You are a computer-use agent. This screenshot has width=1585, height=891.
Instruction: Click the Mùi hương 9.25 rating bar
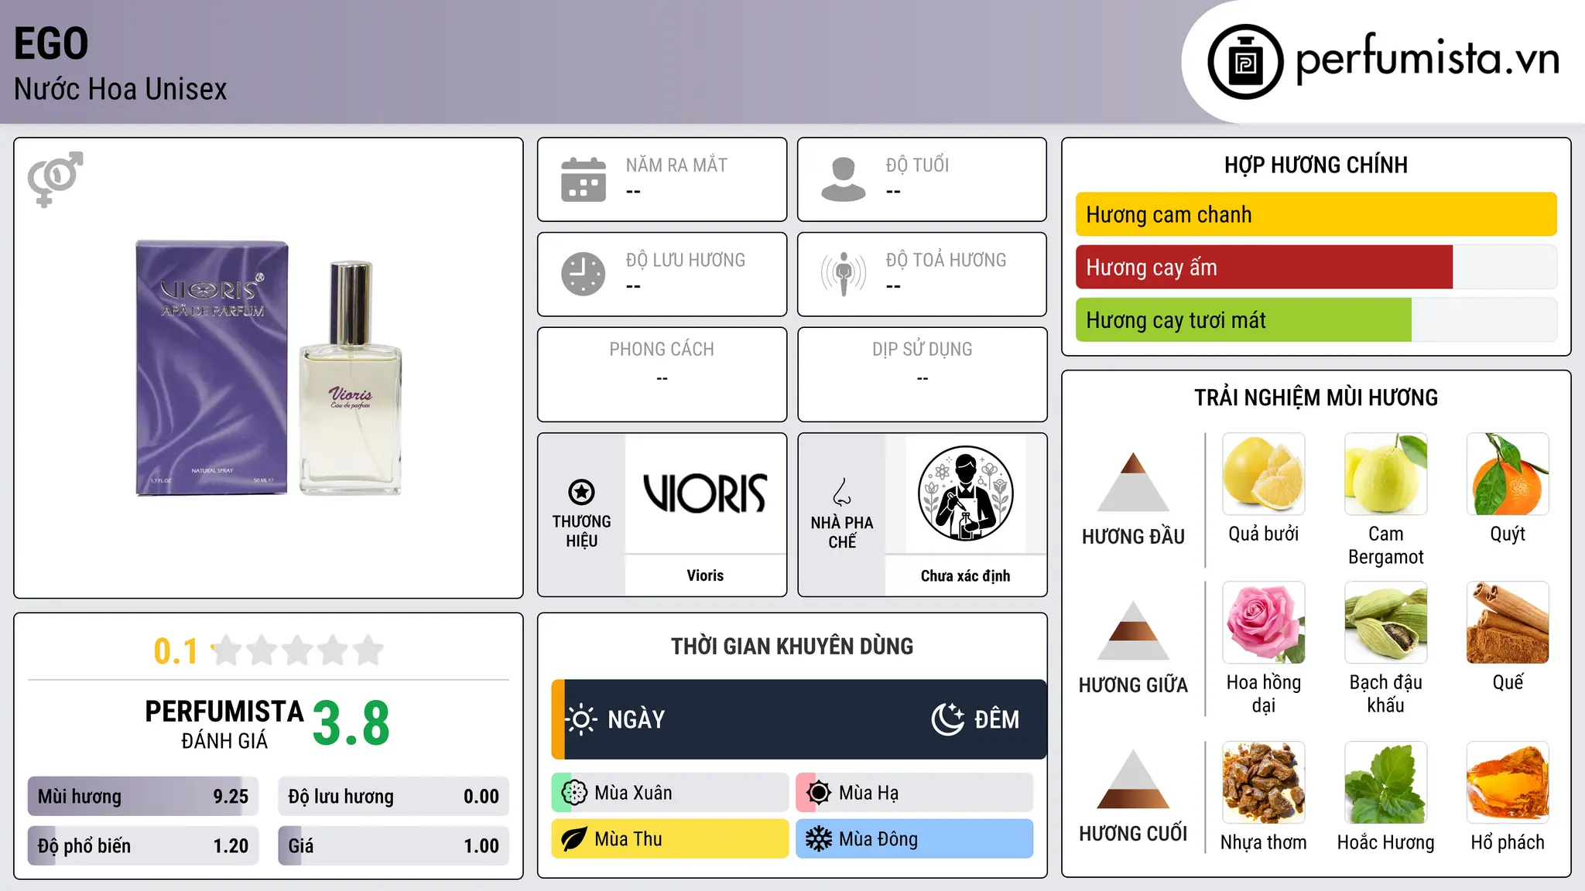coord(143,797)
